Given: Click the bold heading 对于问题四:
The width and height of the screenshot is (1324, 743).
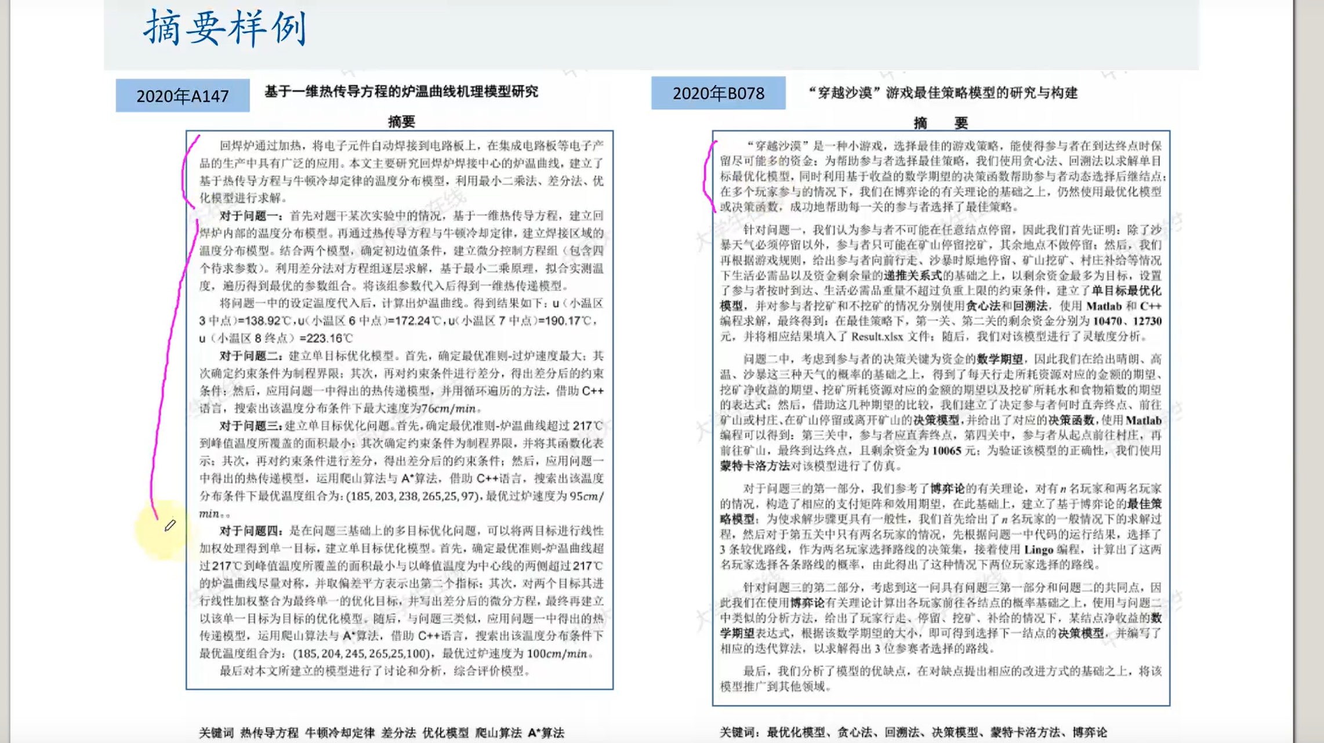Looking at the screenshot, I should 252,531.
